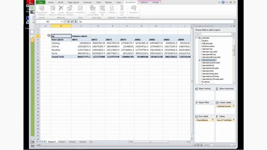
Task: Check the CalendarMonth field checkbox
Action: coord(199,65)
